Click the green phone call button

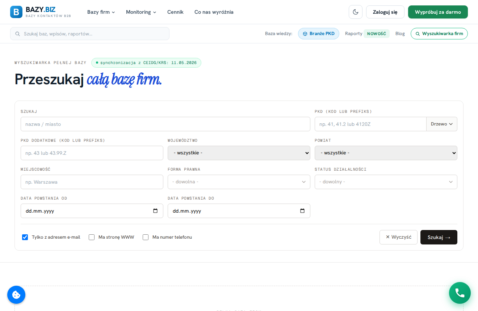point(460,293)
